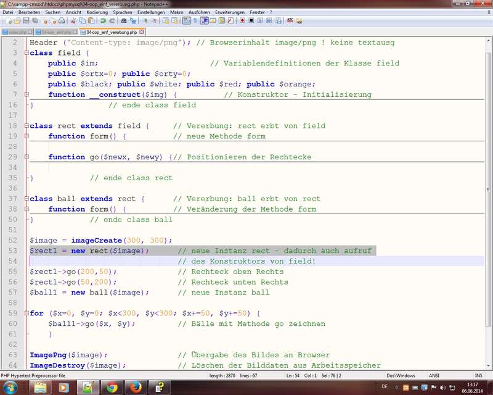Close the 04-oop_einf_vererbung.php tab

click(141, 31)
